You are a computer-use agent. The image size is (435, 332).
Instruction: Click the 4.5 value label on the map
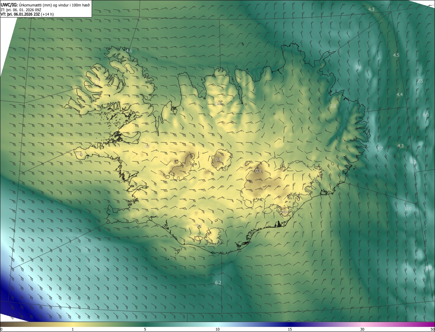(x=396, y=55)
